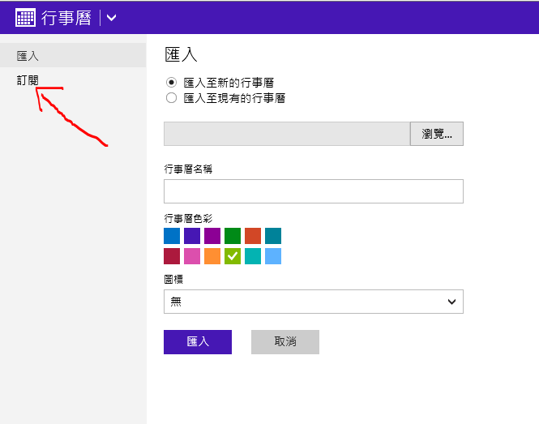Screen dimensions: 539x424
Task: Open the 訂閱 sidebar item
Action: [x=28, y=80]
